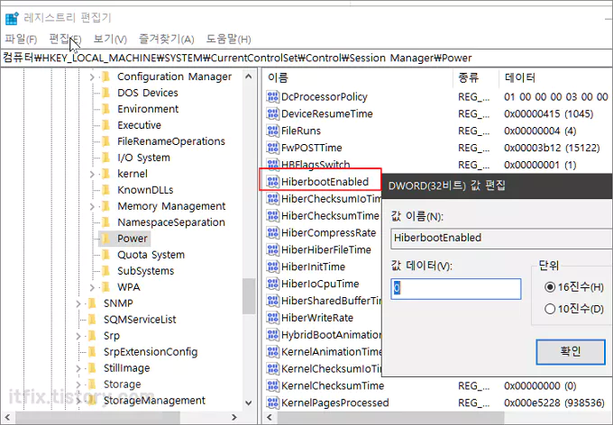Click the 값 데이터 input field
This screenshot has width=613, height=425.
[x=456, y=289]
